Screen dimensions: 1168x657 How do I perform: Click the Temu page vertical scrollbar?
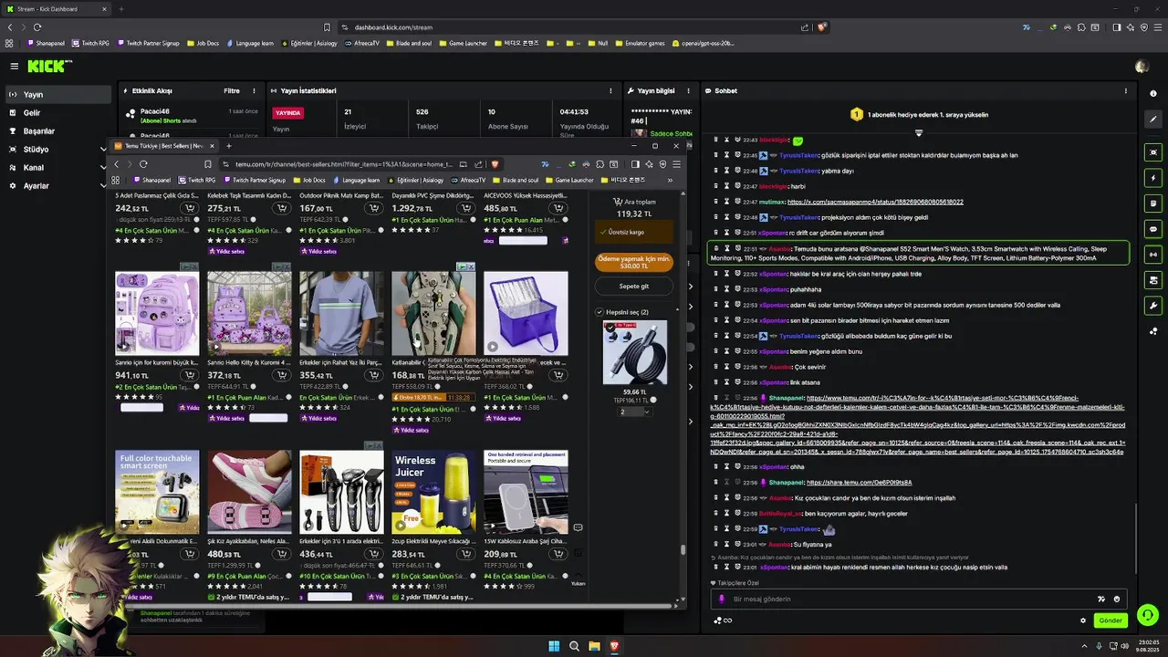click(682, 551)
